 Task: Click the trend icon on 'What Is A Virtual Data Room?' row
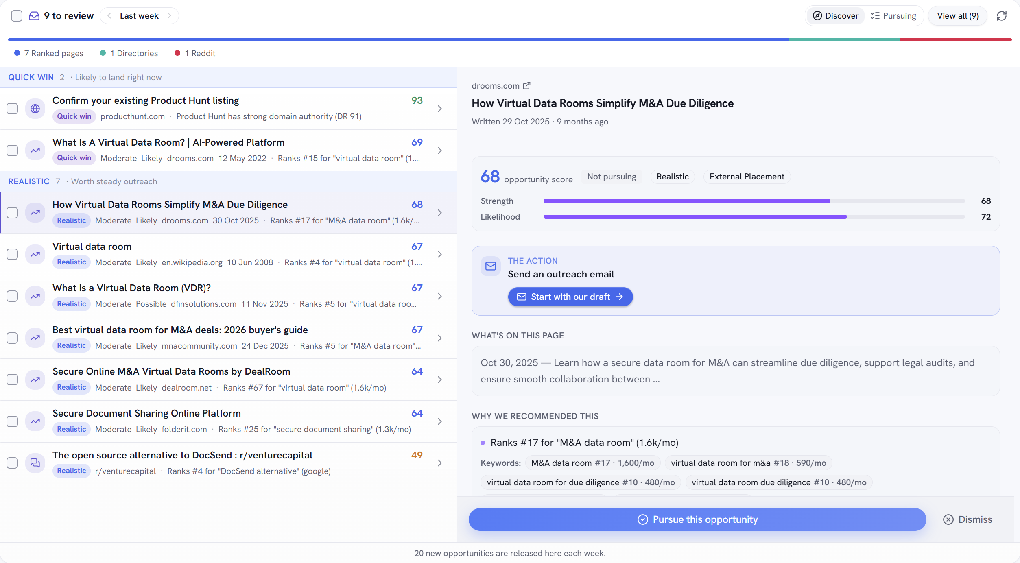click(x=35, y=151)
